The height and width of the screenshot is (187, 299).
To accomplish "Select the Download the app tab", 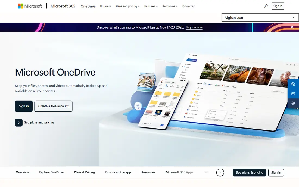I will tap(118, 172).
